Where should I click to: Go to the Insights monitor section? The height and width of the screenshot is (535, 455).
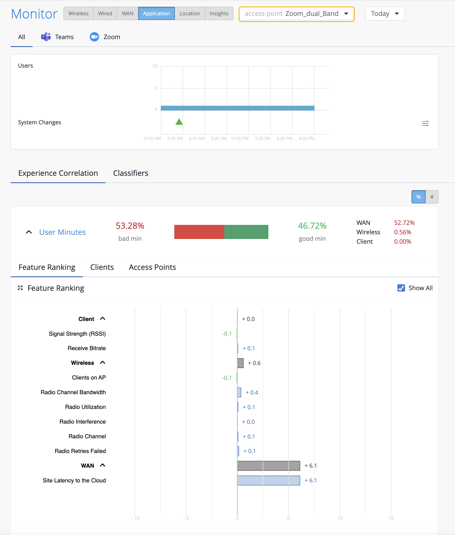tap(219, 14)
